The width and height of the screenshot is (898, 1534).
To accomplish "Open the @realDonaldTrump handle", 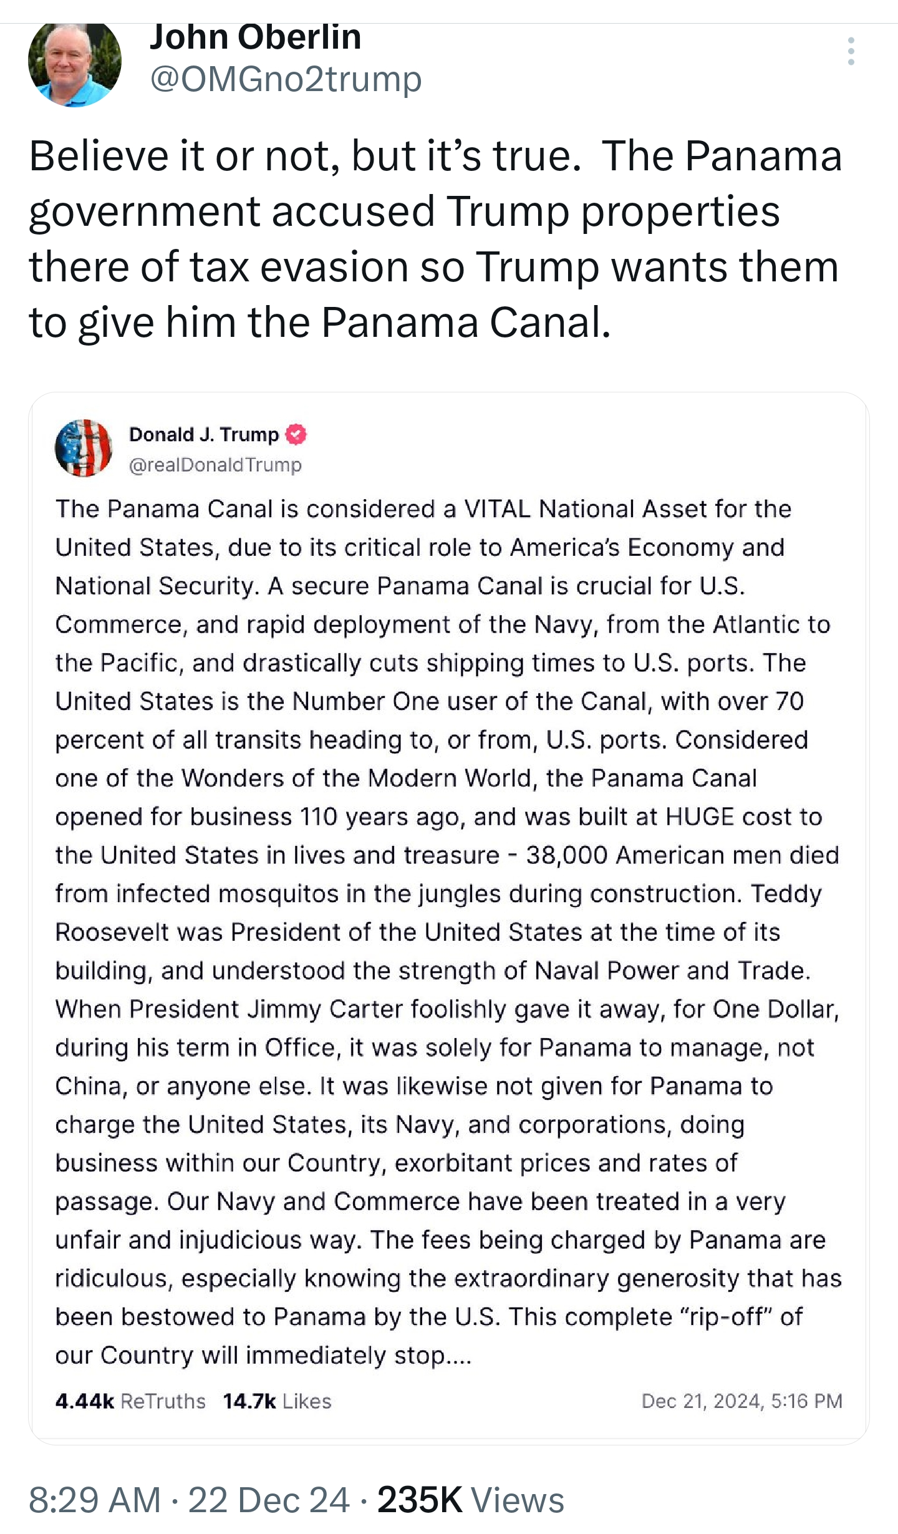I will pos(215,465).
